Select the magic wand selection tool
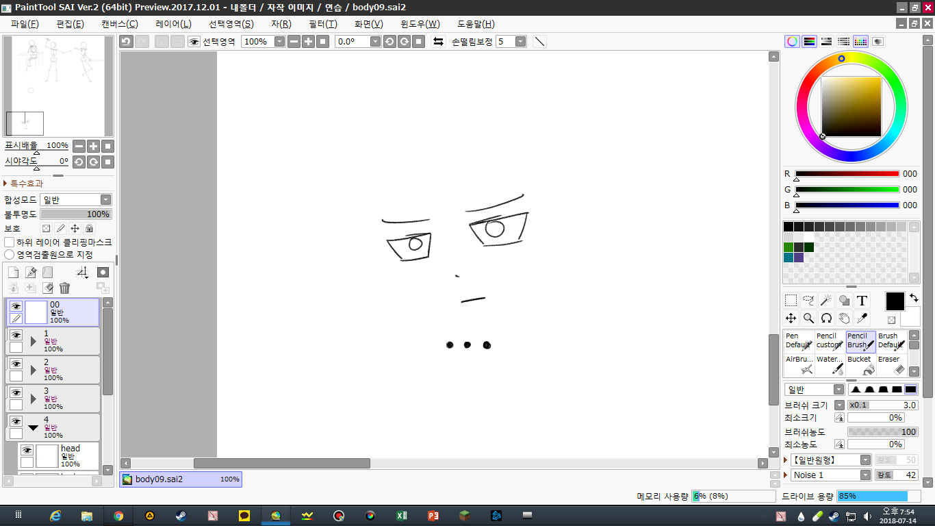This screenshot has height=526, width=935. click(x=826, y=301)
